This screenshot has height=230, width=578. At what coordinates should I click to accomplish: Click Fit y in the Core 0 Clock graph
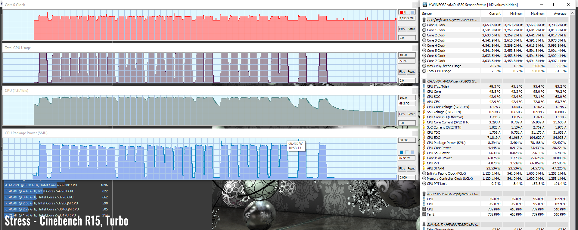tap(402, 29)
